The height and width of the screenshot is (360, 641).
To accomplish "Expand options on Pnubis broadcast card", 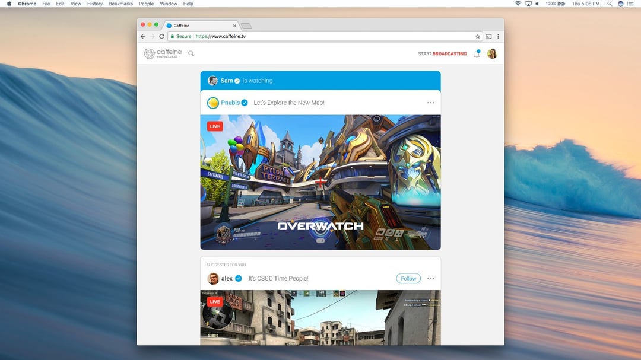I will 430,103.
